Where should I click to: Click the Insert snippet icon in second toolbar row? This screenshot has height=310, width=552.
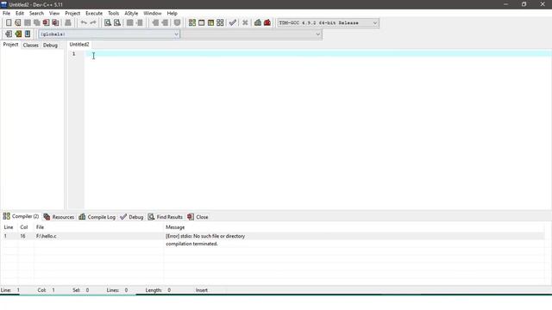(x=9, y=34)
